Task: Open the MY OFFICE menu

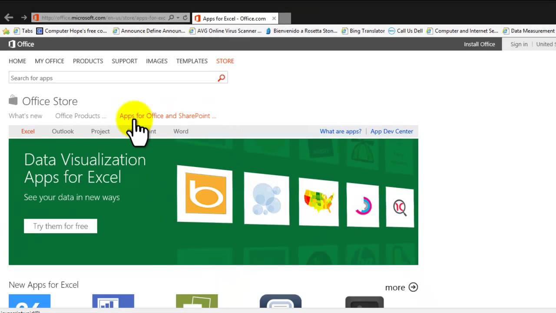Action: click(x=50, y=61)
